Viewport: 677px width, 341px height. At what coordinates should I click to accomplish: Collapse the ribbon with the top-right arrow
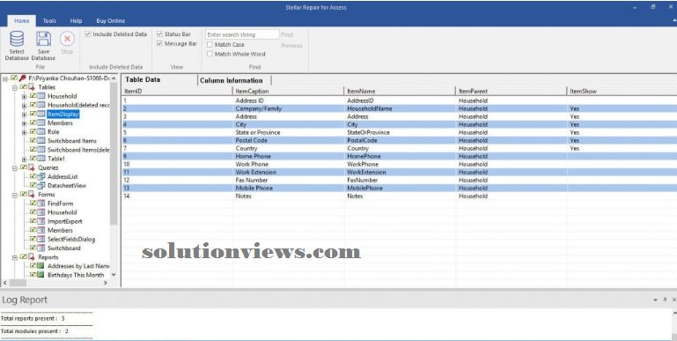pyautogui.click(x=674, y=20)
